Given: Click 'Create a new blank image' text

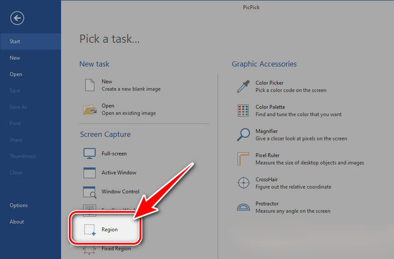Looking at the screenshot, I should click(131, 89).
